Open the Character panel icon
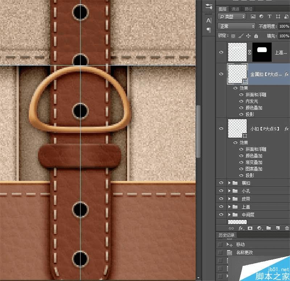This screenshot has height=281, width=290. pos(209,21)
